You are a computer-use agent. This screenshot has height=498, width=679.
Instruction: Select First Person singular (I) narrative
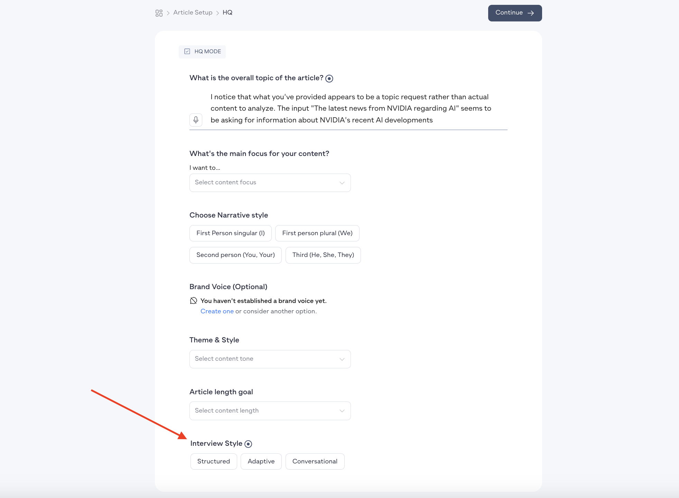[231, 233]
